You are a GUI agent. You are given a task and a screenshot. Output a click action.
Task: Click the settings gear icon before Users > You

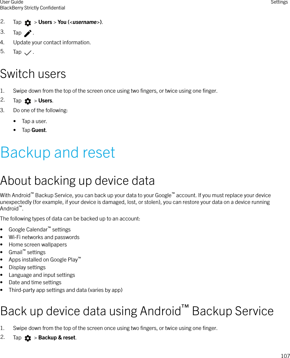click(x=28, y=23)
